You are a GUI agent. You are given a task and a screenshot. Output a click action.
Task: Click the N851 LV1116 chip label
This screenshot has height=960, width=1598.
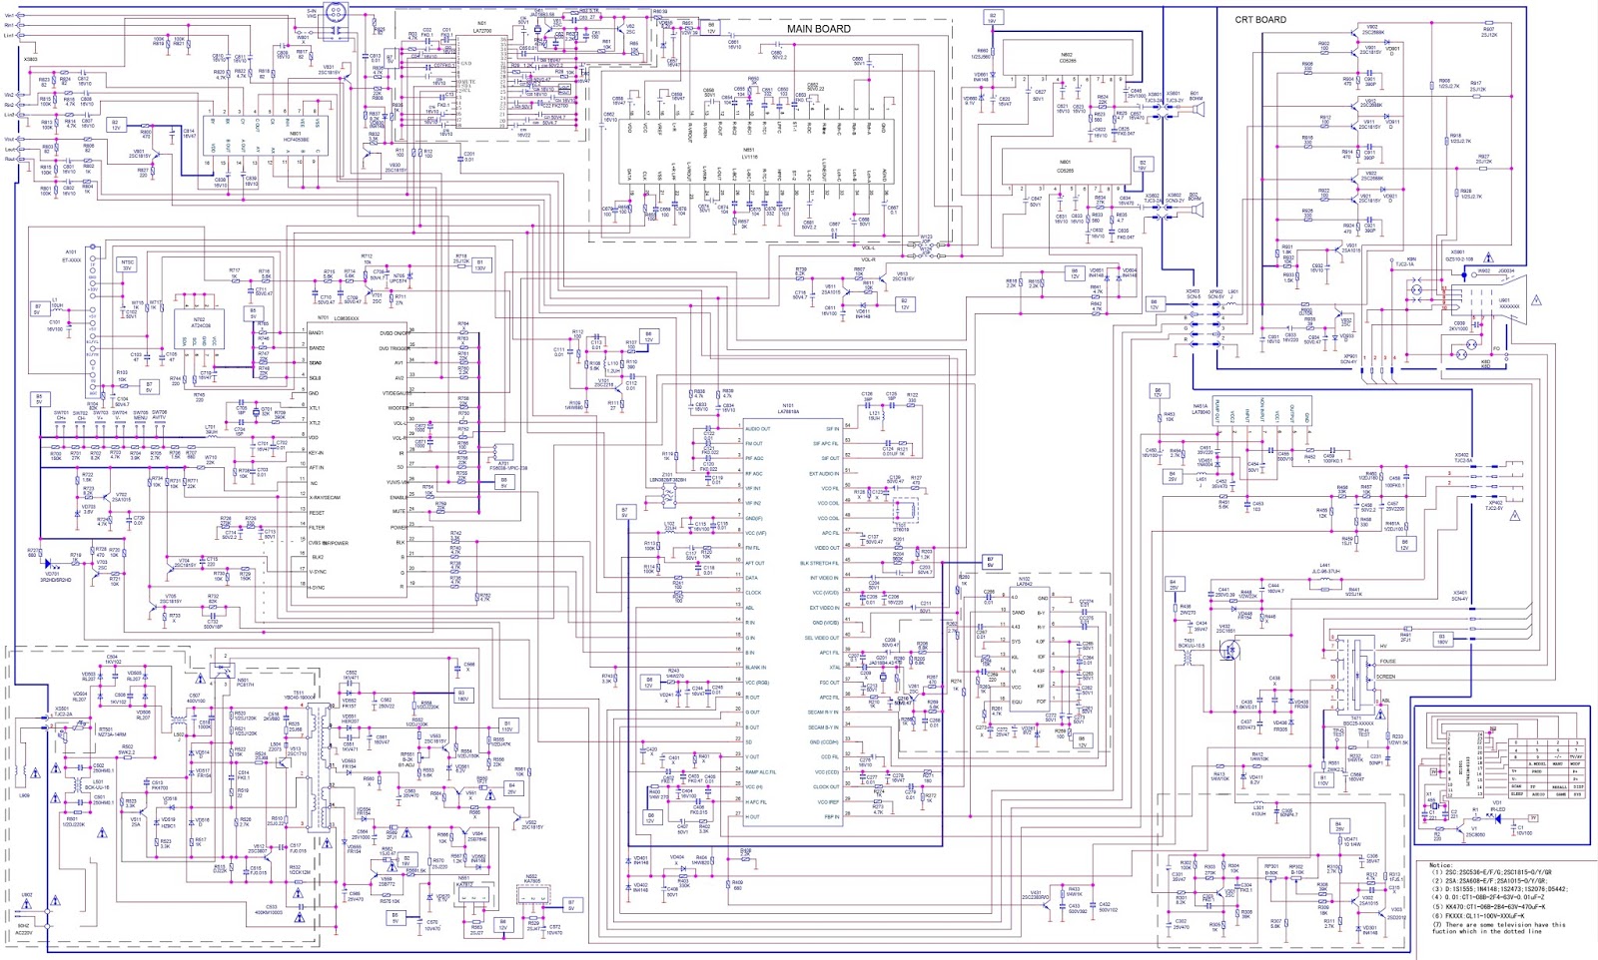point(749,154)
